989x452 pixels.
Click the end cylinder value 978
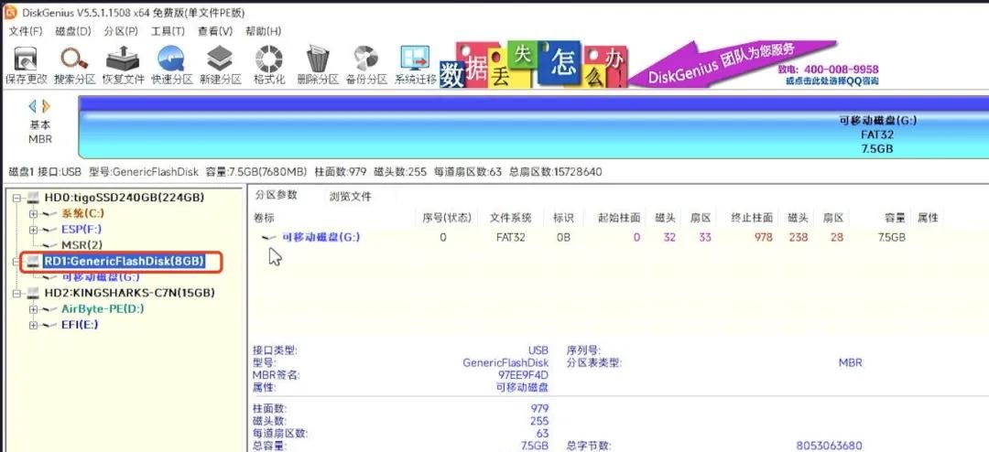click(763, 238)
